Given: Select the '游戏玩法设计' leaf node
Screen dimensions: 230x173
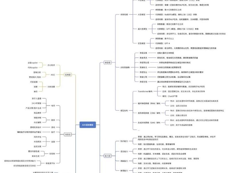Looking at the screenshot, I should pos(36,127).
